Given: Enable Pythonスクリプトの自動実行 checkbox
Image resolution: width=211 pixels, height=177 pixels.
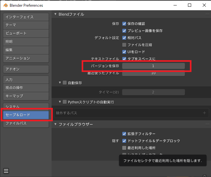Looking at the screenshot, I should click(x=65, y=102).
